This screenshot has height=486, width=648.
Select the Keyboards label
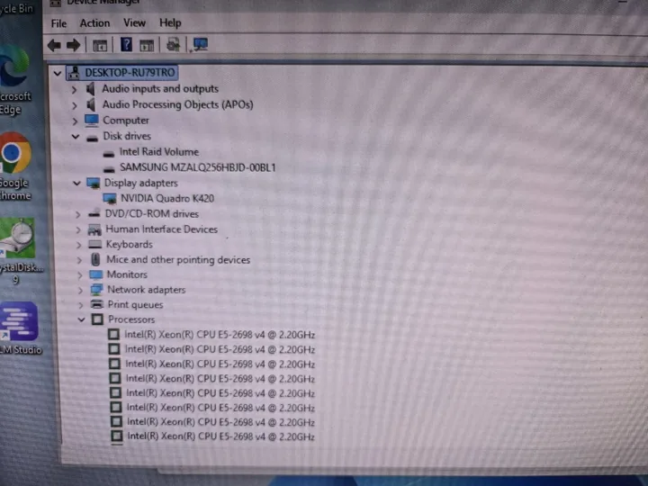point(130,245)
